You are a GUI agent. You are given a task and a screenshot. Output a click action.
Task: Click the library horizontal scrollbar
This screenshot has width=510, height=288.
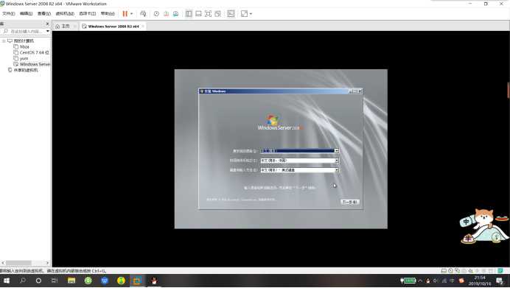click(18, 263)
